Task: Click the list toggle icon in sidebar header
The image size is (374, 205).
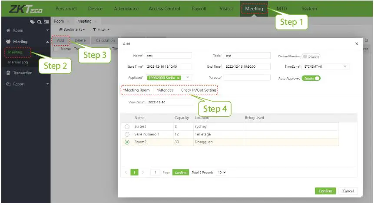Action: (x=46, y=22)
